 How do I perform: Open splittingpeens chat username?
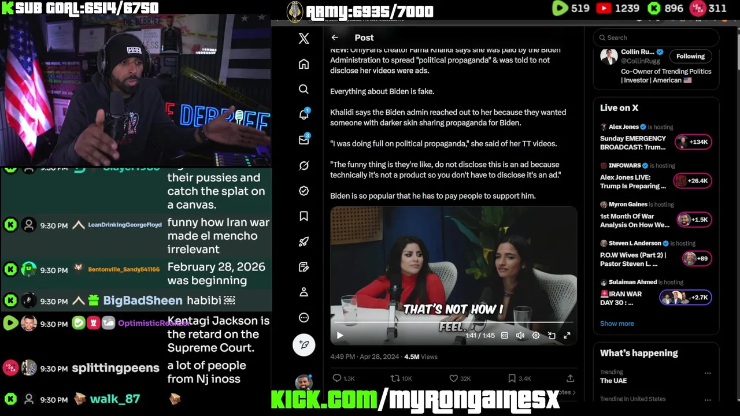115,368
